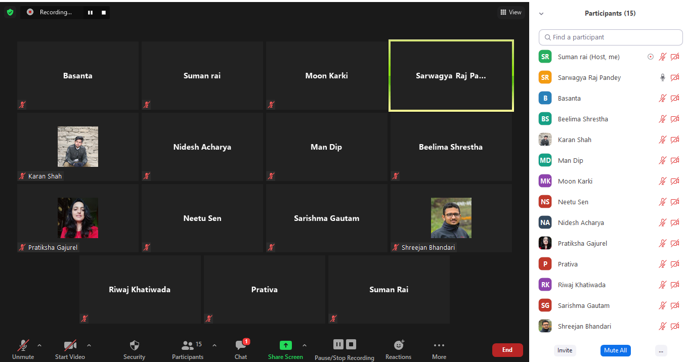Open the View layout menu

point(510,12)
